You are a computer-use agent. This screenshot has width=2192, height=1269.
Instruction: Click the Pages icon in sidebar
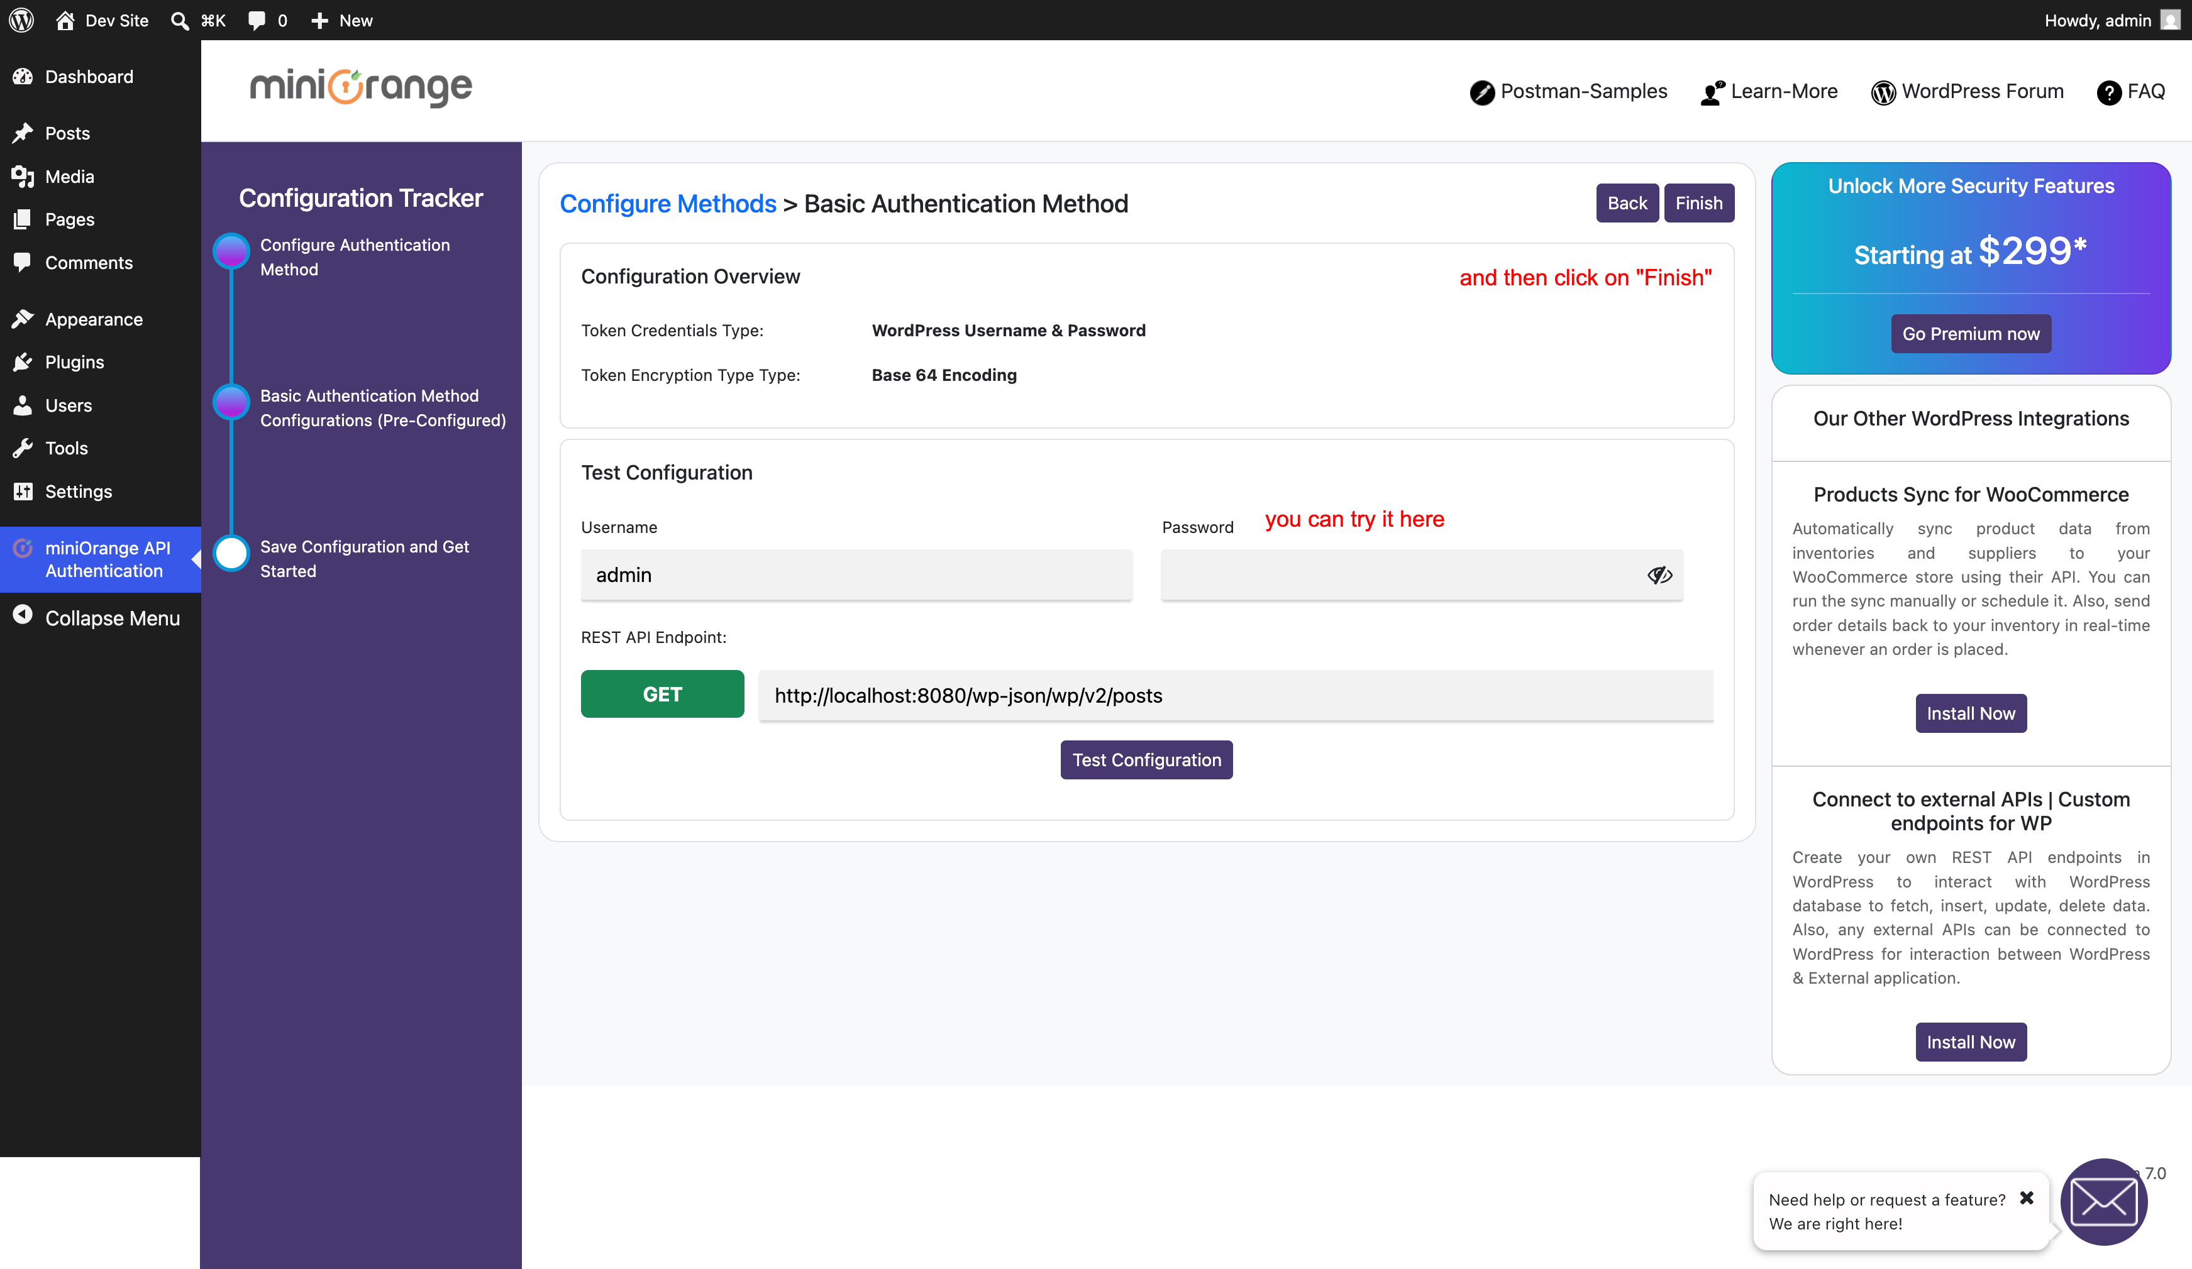coord(23,219)
